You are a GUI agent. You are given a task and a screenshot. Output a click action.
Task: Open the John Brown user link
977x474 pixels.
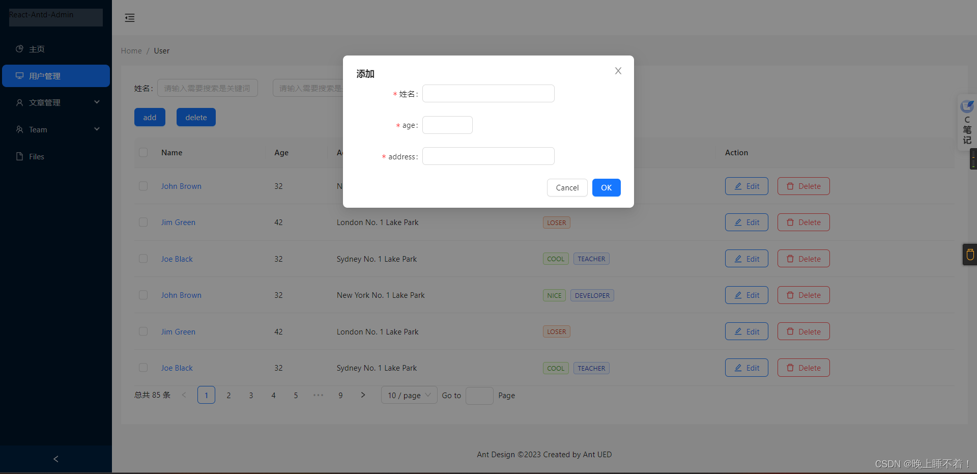pyautogui.click(x=181, y=186)
